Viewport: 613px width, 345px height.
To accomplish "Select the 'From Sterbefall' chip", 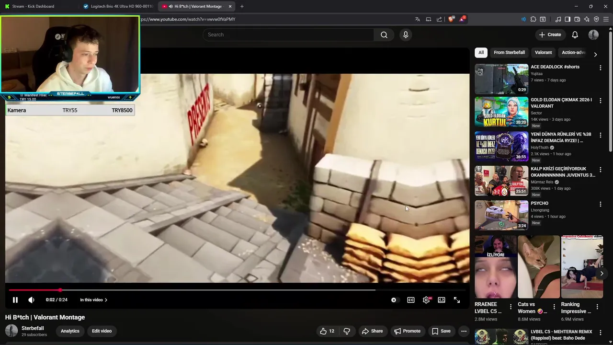I will click(509, 53).
